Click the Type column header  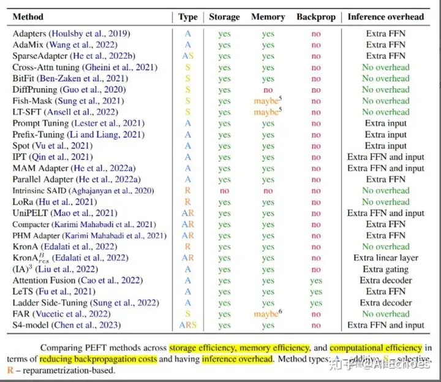coord(188,17)
